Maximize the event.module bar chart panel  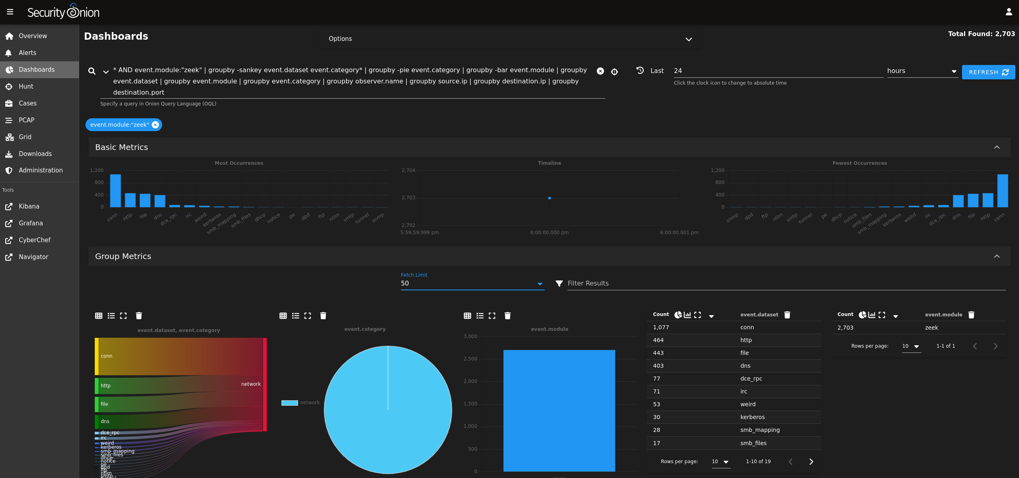pyautogui.click(x=492, y=316)
